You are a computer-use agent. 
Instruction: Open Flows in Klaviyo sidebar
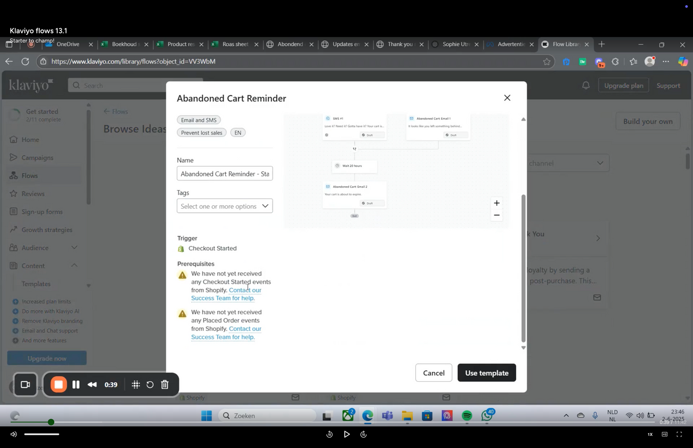[x=29, y=175]
